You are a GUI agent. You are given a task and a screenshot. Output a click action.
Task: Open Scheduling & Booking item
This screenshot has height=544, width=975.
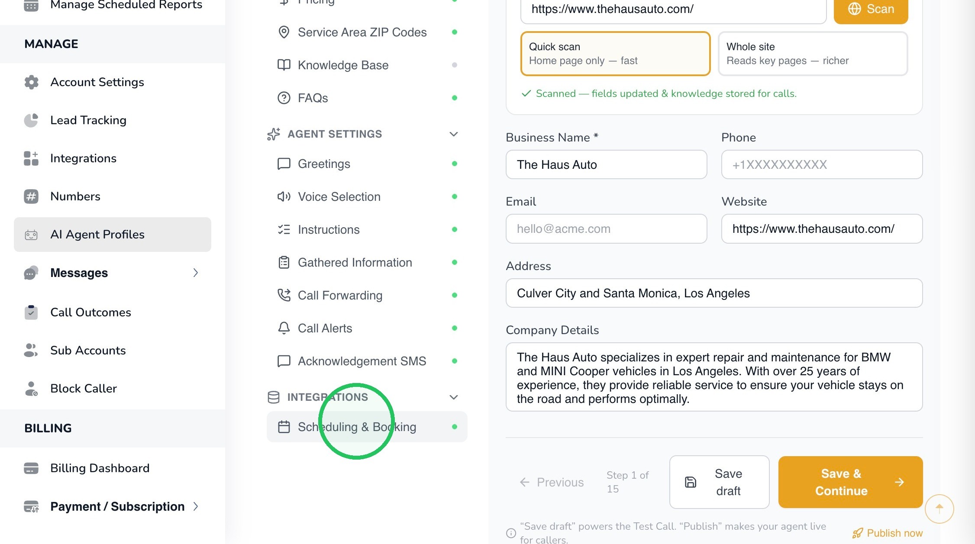point(367,427)
